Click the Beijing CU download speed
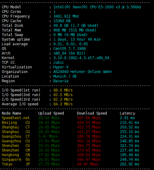154x170 pixels. tap(89, 123)
